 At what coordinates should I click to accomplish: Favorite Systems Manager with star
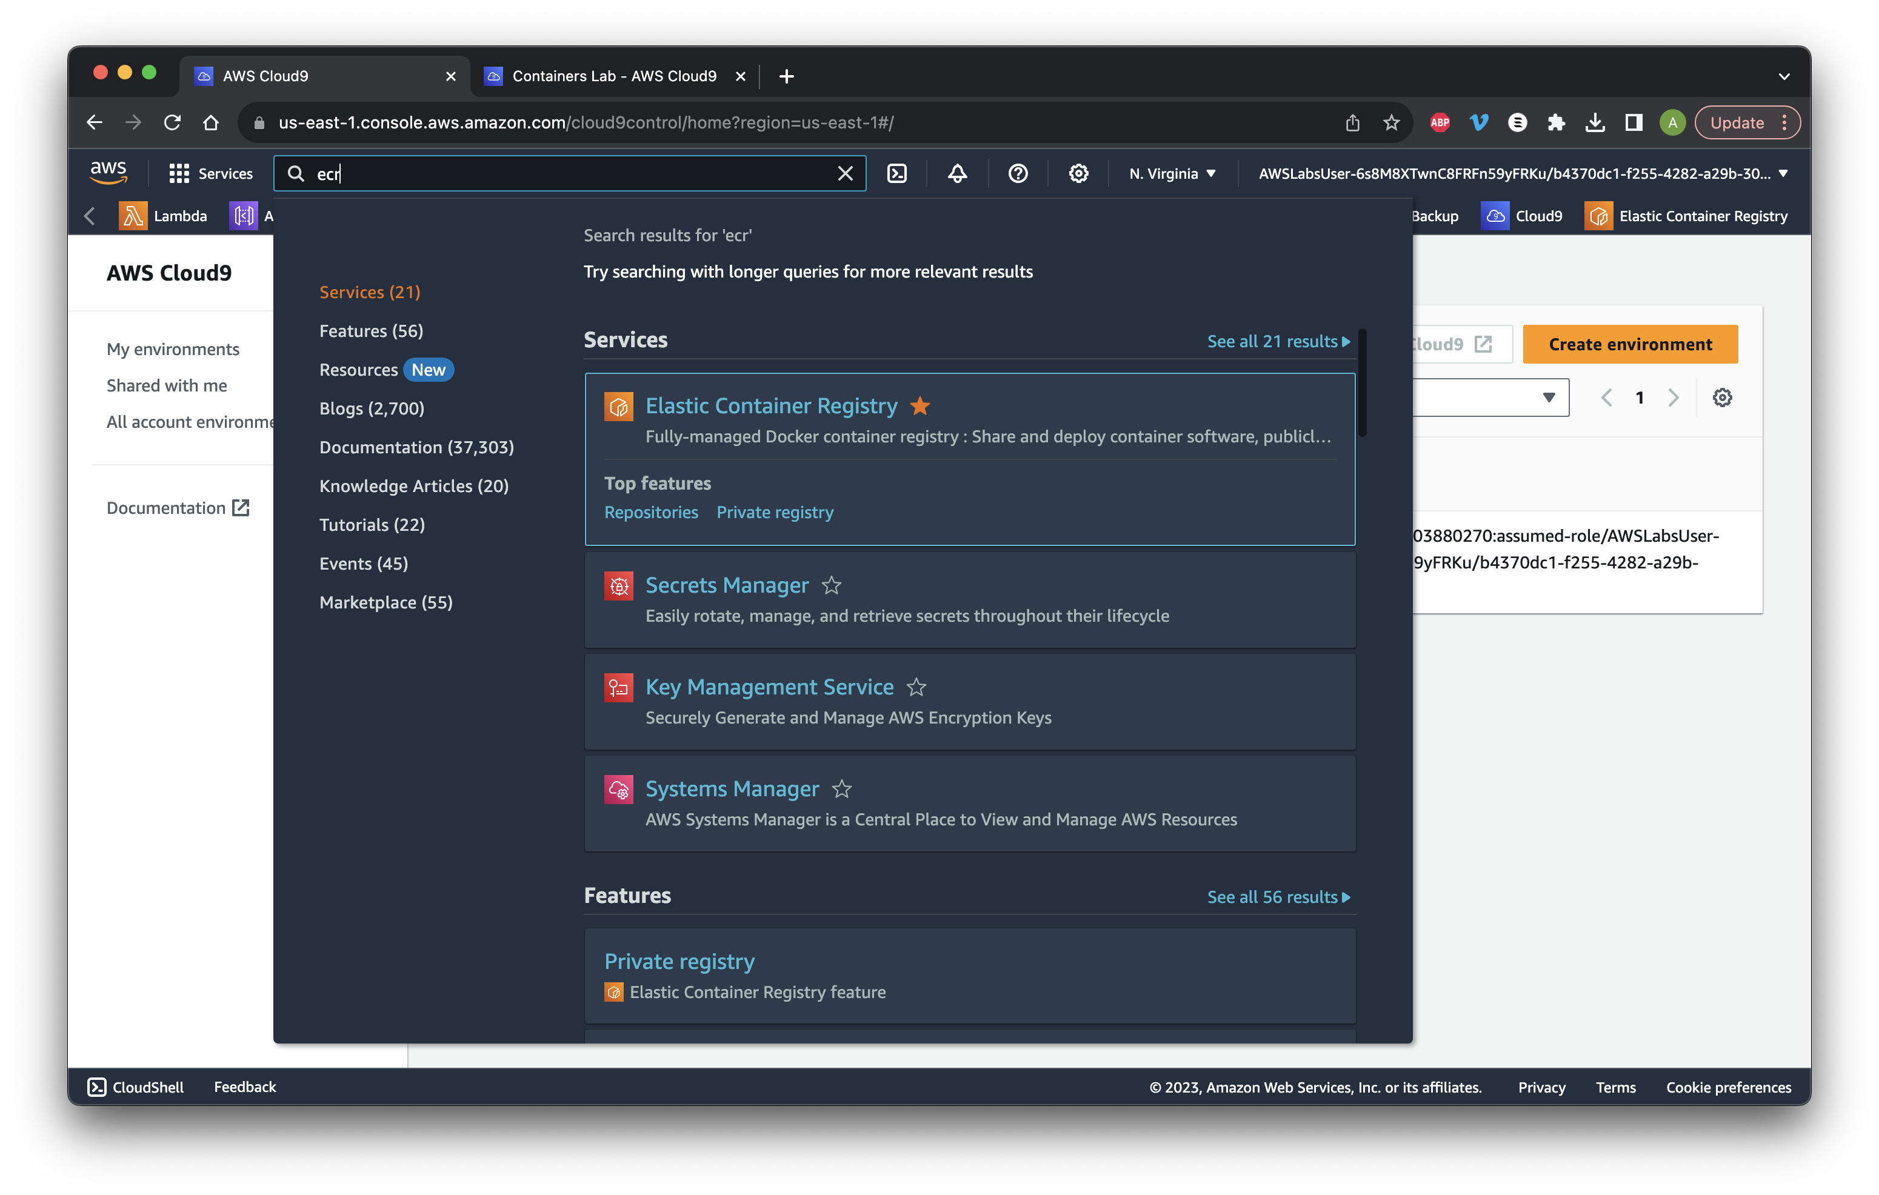point(842,788)
